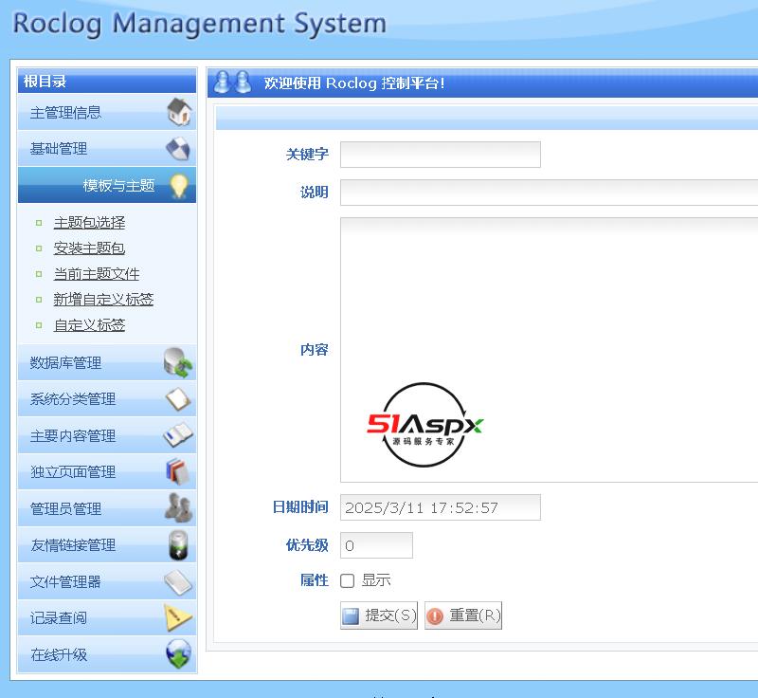This screenshot has height=698, width=758.
Task: Click the 欢迎使用 Roclog 控制平台 header text
Action: tap(354, 83)
